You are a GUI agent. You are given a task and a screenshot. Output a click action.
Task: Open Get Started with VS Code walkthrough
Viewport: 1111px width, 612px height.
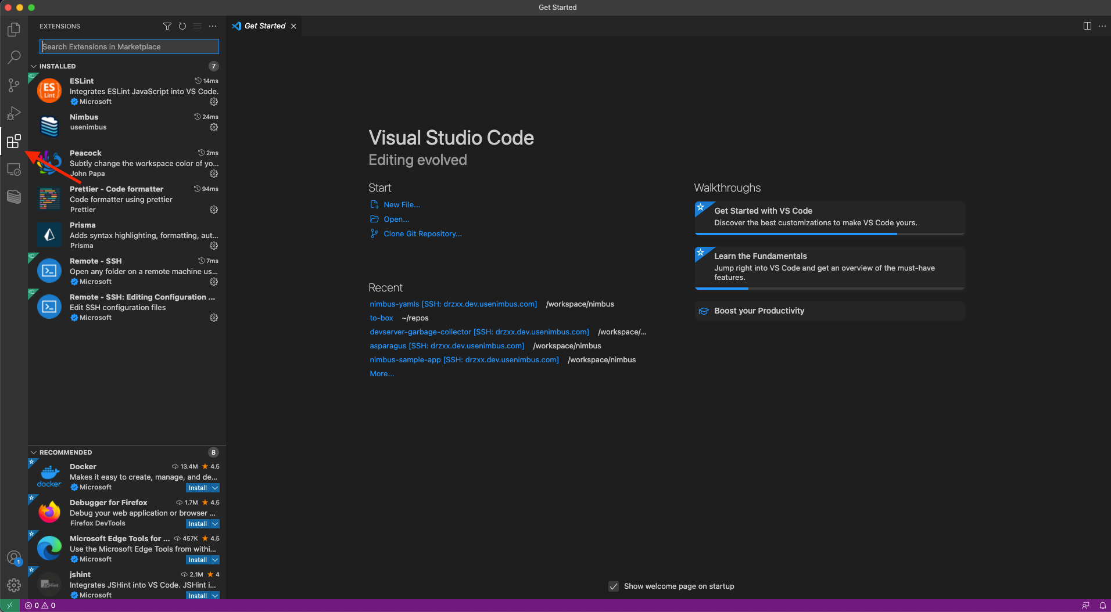pos(830,218)
